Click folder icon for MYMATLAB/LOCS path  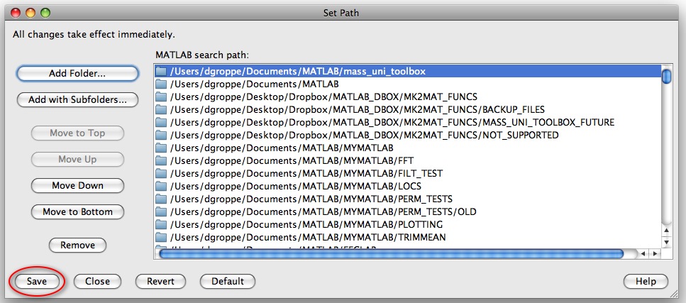pyautogui.click(x=162, y=186)
